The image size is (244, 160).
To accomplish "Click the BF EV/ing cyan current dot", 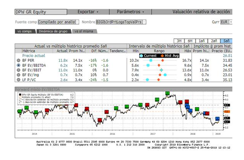I will (165, 75).
